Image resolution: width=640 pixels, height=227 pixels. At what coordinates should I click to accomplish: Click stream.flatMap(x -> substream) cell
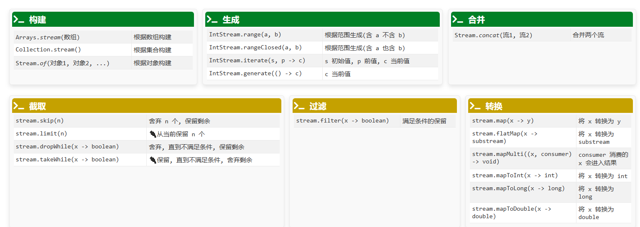pos(523,138)
